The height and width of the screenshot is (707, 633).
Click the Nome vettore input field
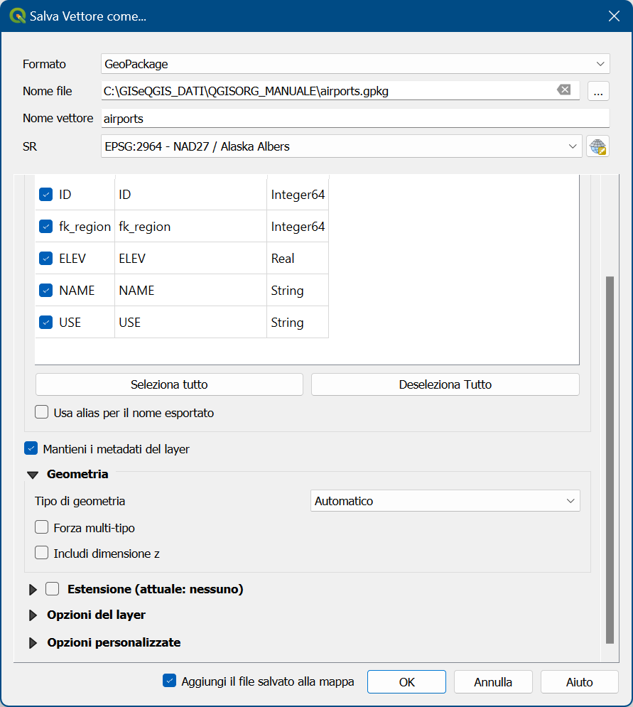click(355, 118)
